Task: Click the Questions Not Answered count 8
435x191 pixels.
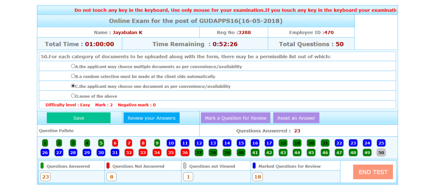Action: click(111, 177)
